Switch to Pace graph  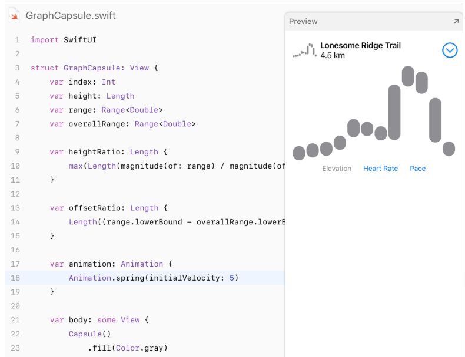[x=418, y=169]
